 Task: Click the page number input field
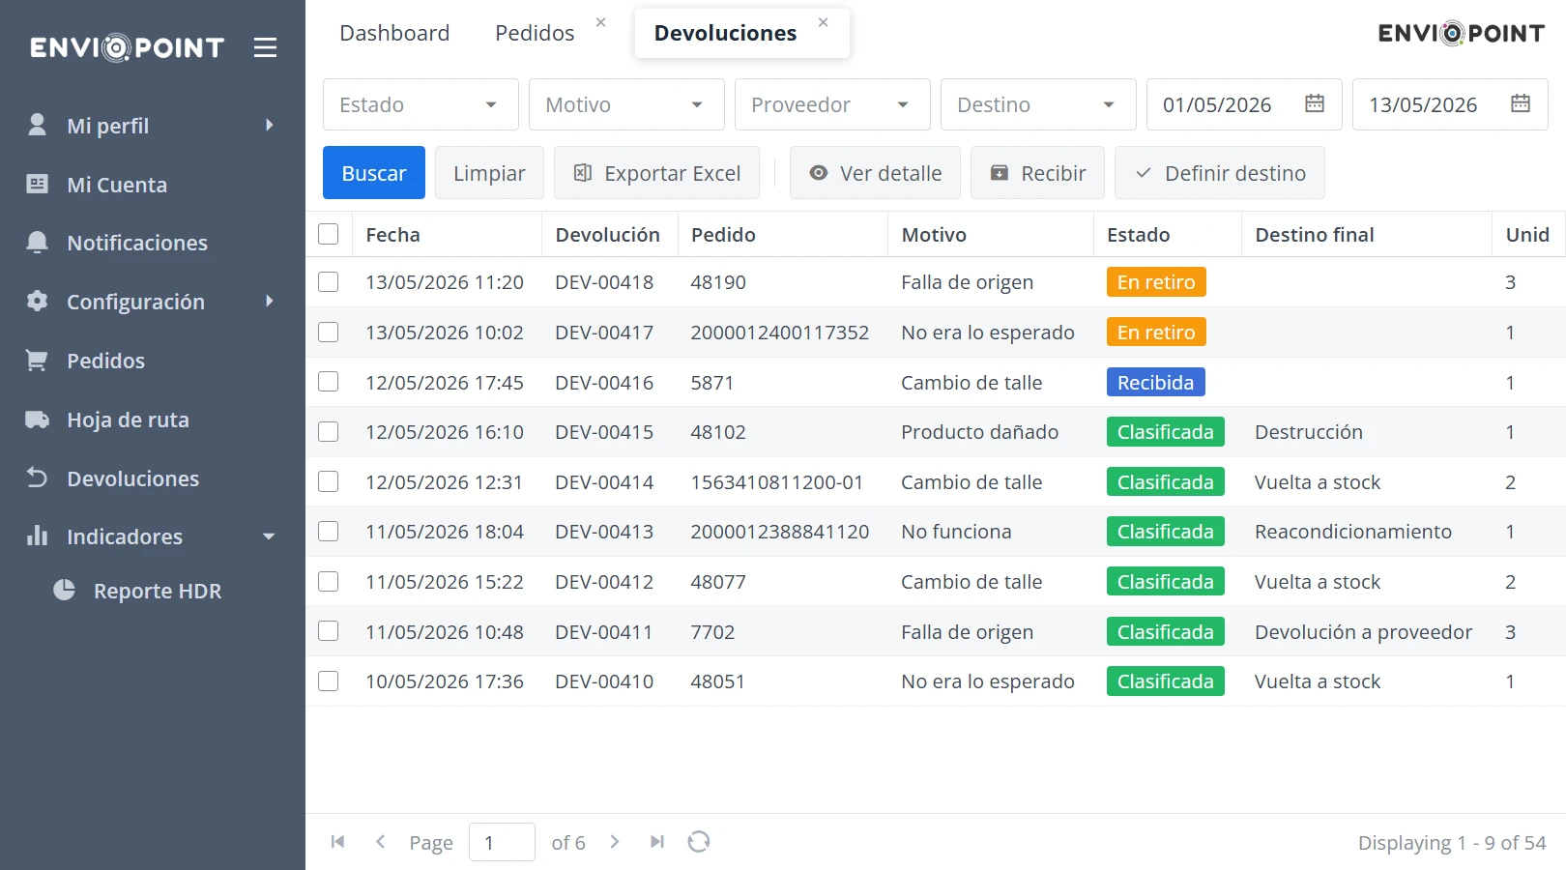pyautogui.click(x=502, y=842)
